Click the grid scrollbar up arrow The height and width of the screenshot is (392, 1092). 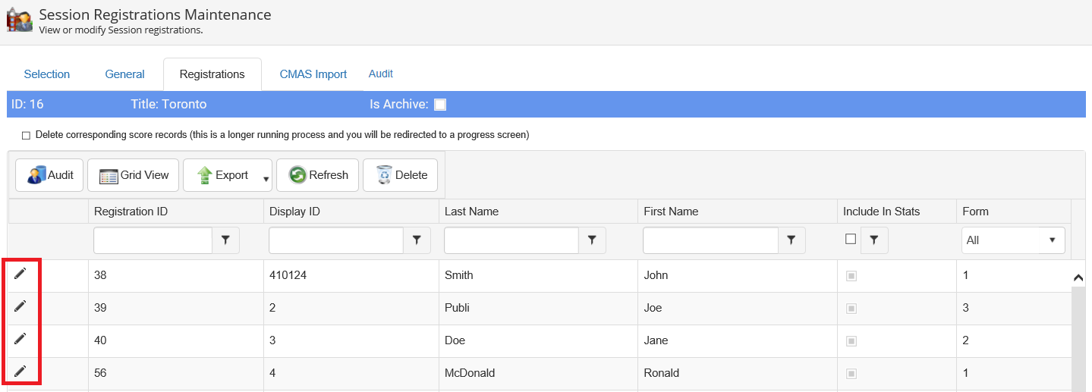click(1078, 278)
